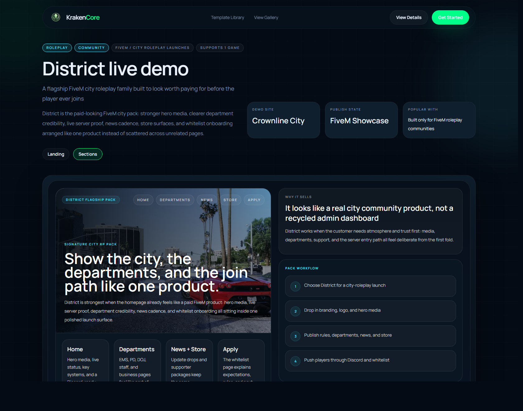Click the SIGNATURE CITY RP PACK label
This screenshot has height=411, width=523.
(x=91, y=244)
